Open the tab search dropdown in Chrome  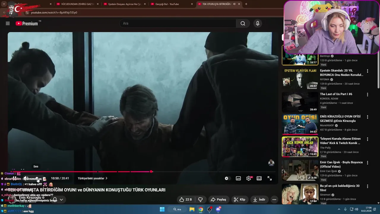pos(4,4)
